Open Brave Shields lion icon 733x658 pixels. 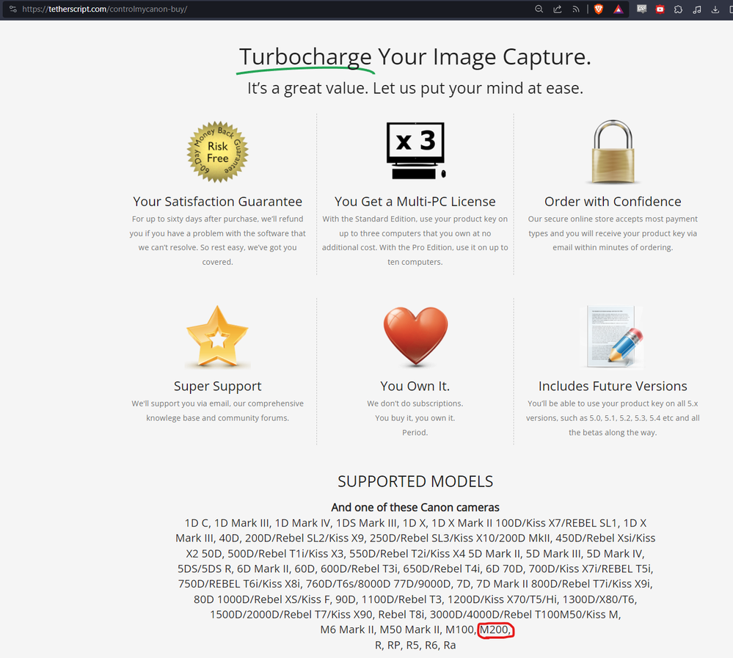(598, 9)
